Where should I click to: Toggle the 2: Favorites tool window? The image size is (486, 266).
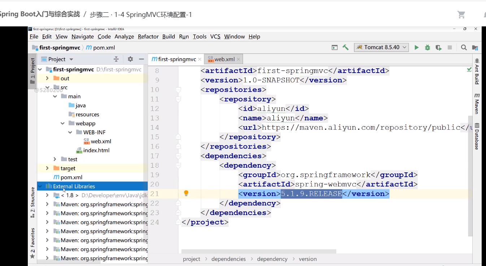point(32,243)
